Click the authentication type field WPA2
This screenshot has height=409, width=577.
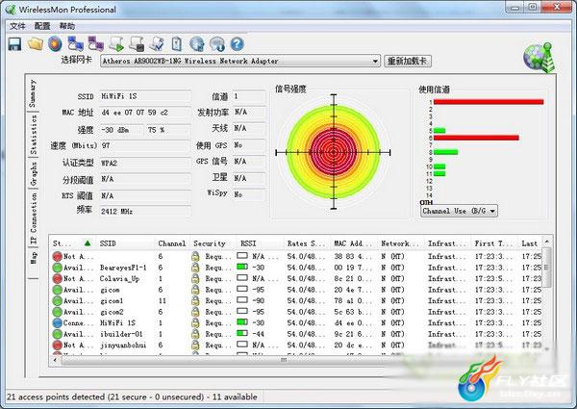click(x=145, y=163)
